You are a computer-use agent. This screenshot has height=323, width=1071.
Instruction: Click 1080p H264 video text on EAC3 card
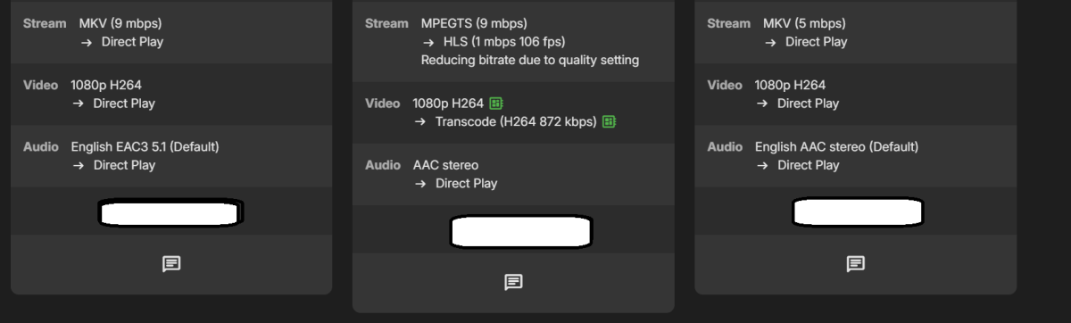coord(105,85)
